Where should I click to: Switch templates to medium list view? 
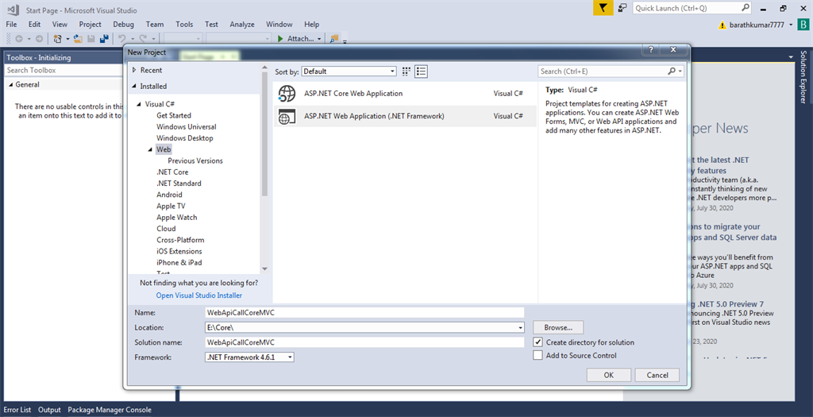click(x=421, y=71)
